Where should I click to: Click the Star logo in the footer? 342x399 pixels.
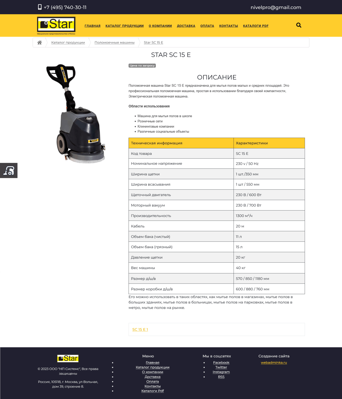click(68, 358)
